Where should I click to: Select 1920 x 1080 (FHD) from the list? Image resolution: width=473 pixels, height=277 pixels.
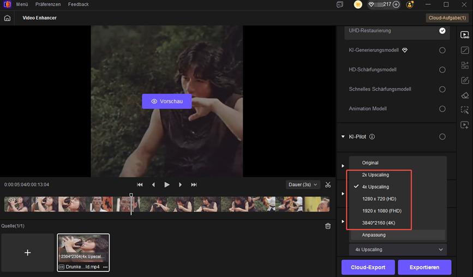(x=382, y=210)
